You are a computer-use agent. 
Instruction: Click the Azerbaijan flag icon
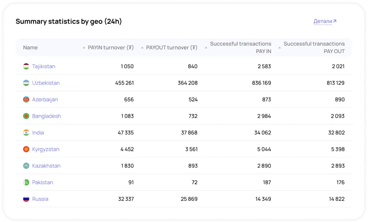(x=26, y=100)
